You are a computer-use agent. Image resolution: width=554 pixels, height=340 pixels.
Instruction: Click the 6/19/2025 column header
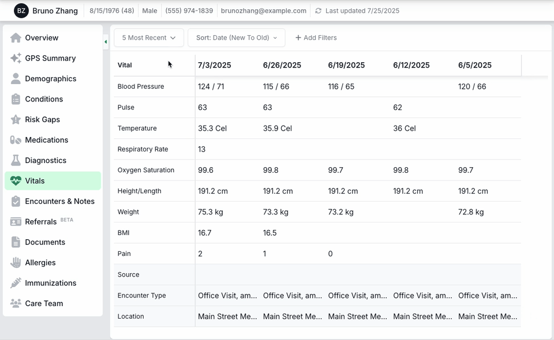(346, 65)
